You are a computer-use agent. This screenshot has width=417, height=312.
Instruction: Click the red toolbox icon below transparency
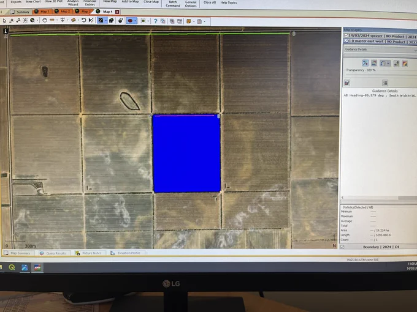click(x=347, y=83)
